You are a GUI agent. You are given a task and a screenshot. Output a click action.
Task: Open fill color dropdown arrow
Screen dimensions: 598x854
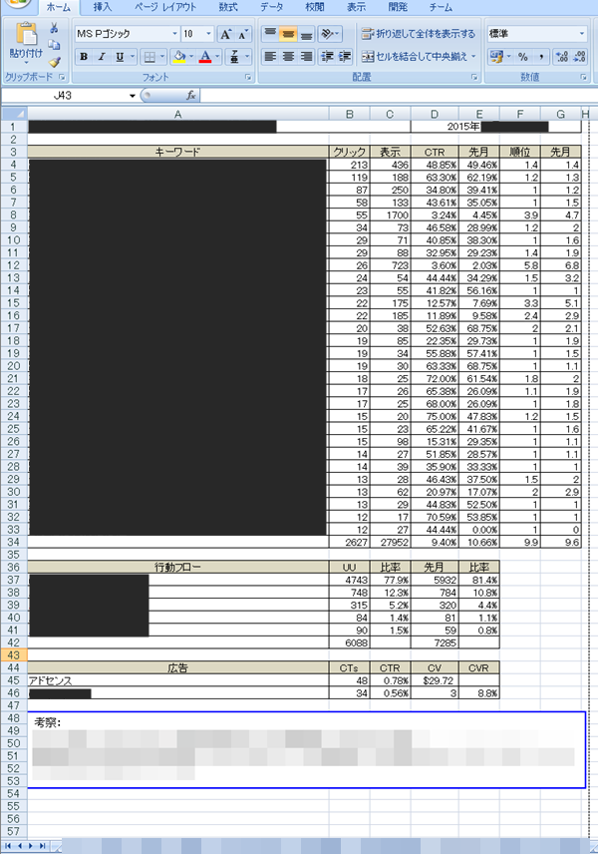[191, 57]
